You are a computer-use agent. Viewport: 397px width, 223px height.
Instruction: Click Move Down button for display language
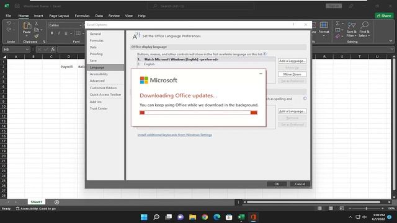[x=292, y=74]
